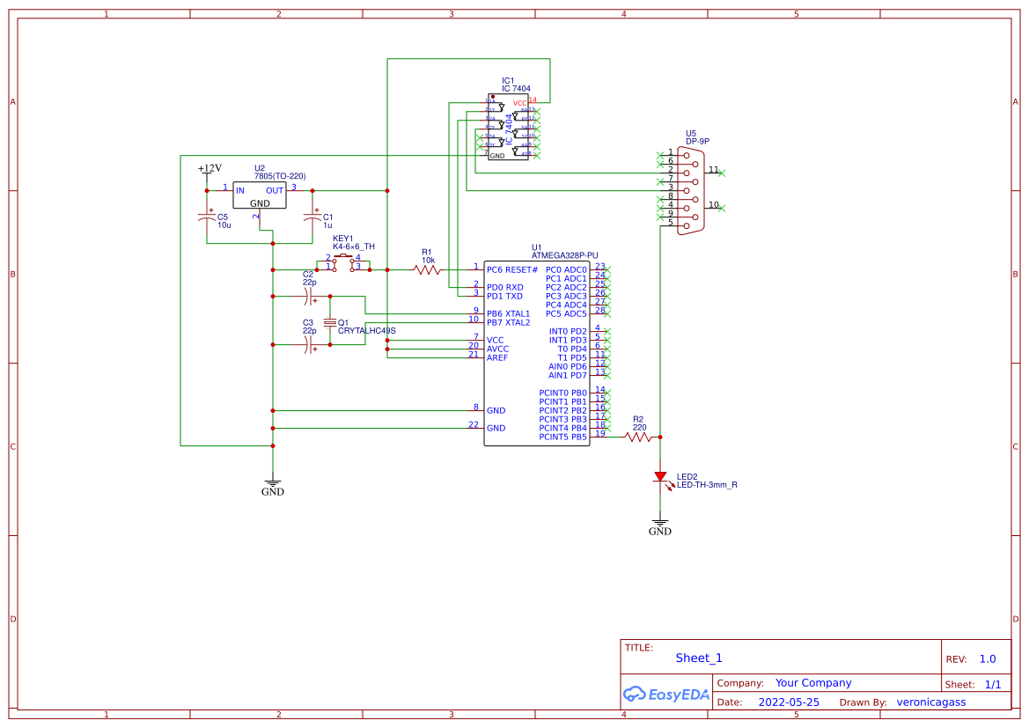Click the 'DP-9P' connector label
The image size is (1029, 728).
(x=698, y=141)
